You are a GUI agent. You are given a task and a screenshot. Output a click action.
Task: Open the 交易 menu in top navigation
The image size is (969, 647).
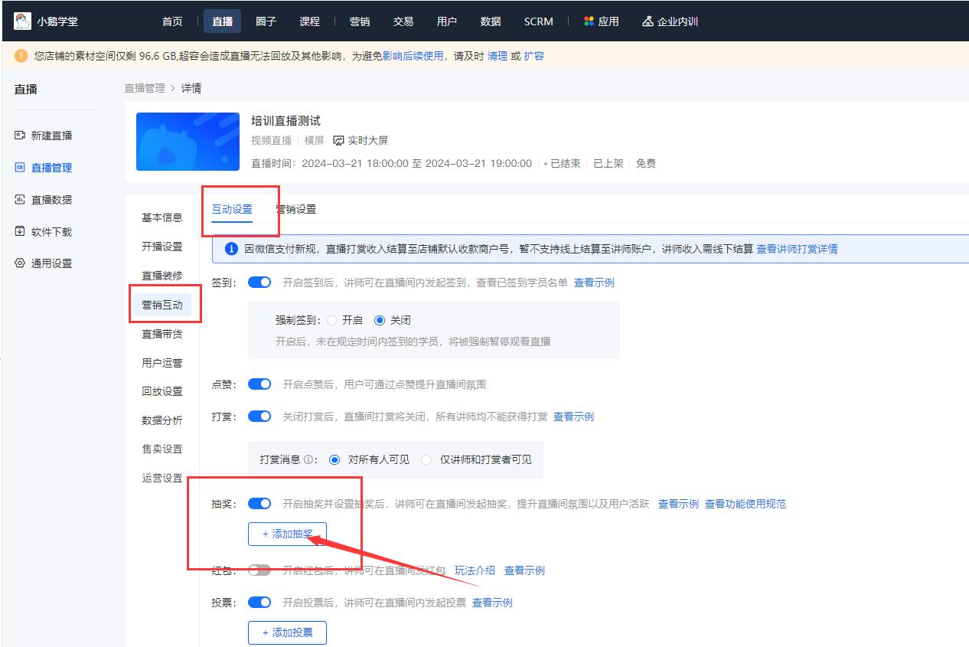(x=403, y=21)
